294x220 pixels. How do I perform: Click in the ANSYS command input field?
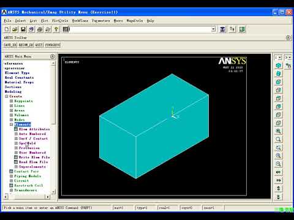[x=140, y=29]
